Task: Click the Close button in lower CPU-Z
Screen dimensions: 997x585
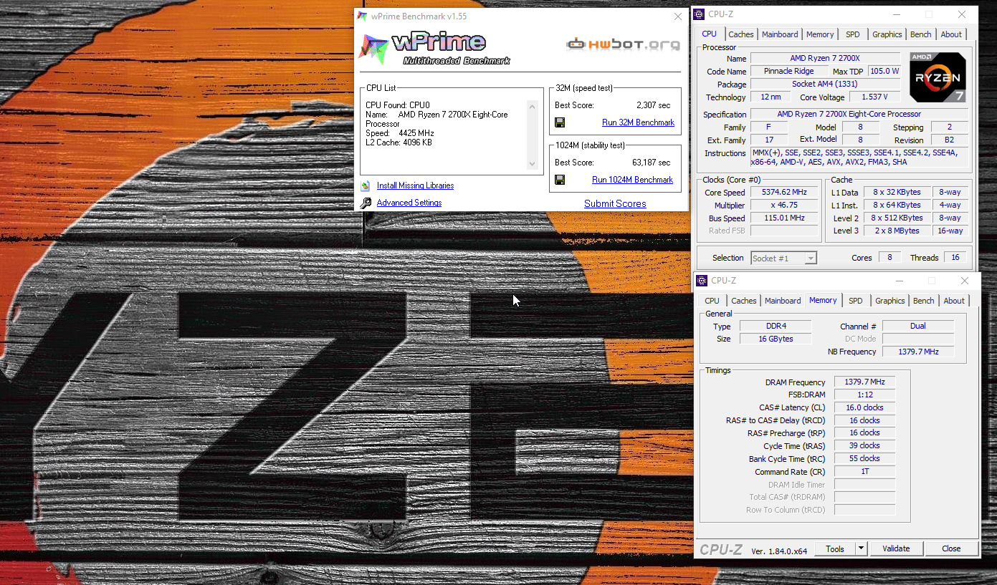Action: (951, 548)
